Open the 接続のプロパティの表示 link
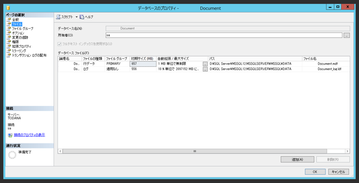The image size is (359, 183). 29,135
